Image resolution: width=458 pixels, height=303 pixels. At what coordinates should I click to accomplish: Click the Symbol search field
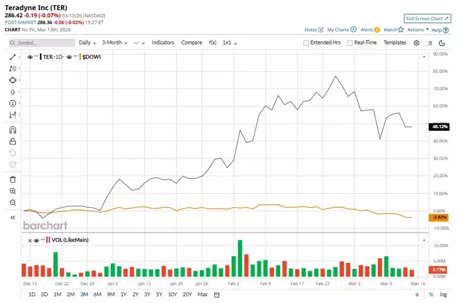pyautogui.click(x=40, y=43)
